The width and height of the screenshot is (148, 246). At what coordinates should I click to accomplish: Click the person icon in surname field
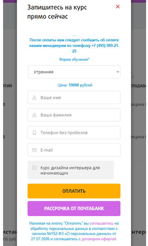click(x=34, y=115)
